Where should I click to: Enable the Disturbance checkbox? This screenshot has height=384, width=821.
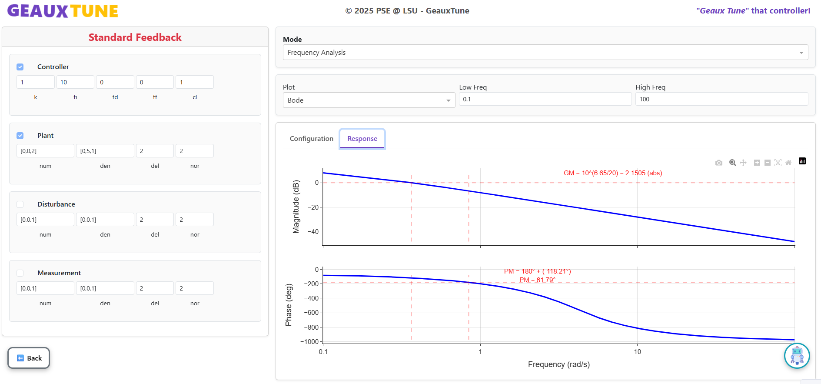20,204
